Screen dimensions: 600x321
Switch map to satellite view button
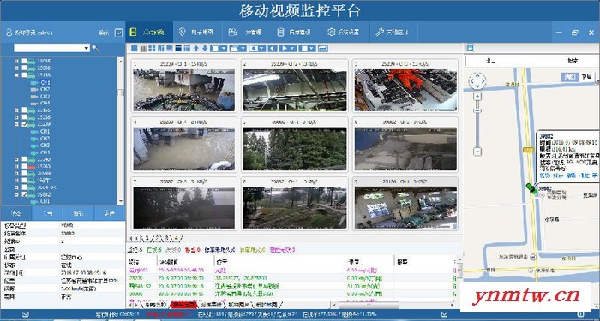coord(587,77)
